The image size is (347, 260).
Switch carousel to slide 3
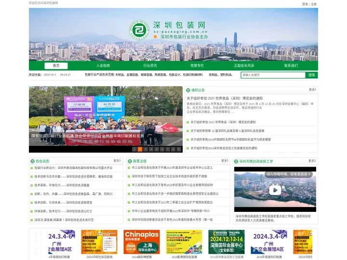[146, 149]
